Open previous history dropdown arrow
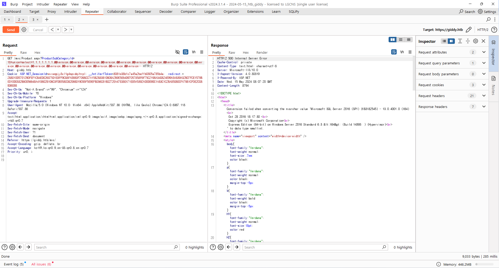 point(58,30)
